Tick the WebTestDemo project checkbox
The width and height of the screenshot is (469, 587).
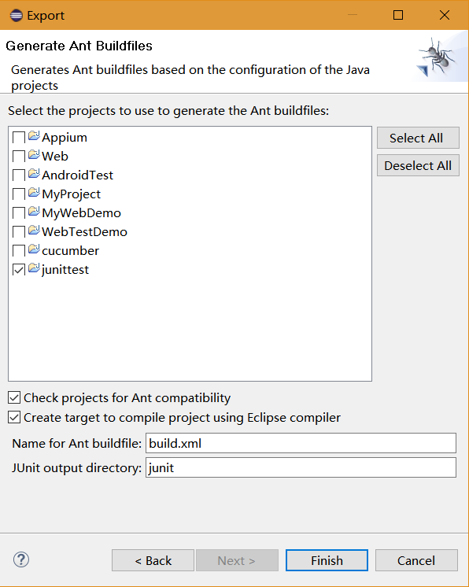tap(19, 231)
